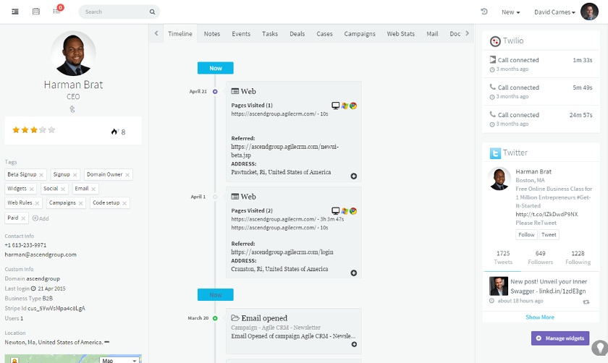Switch to the Notes tab
Screen dimensions: 608x363
coord(211,34)
